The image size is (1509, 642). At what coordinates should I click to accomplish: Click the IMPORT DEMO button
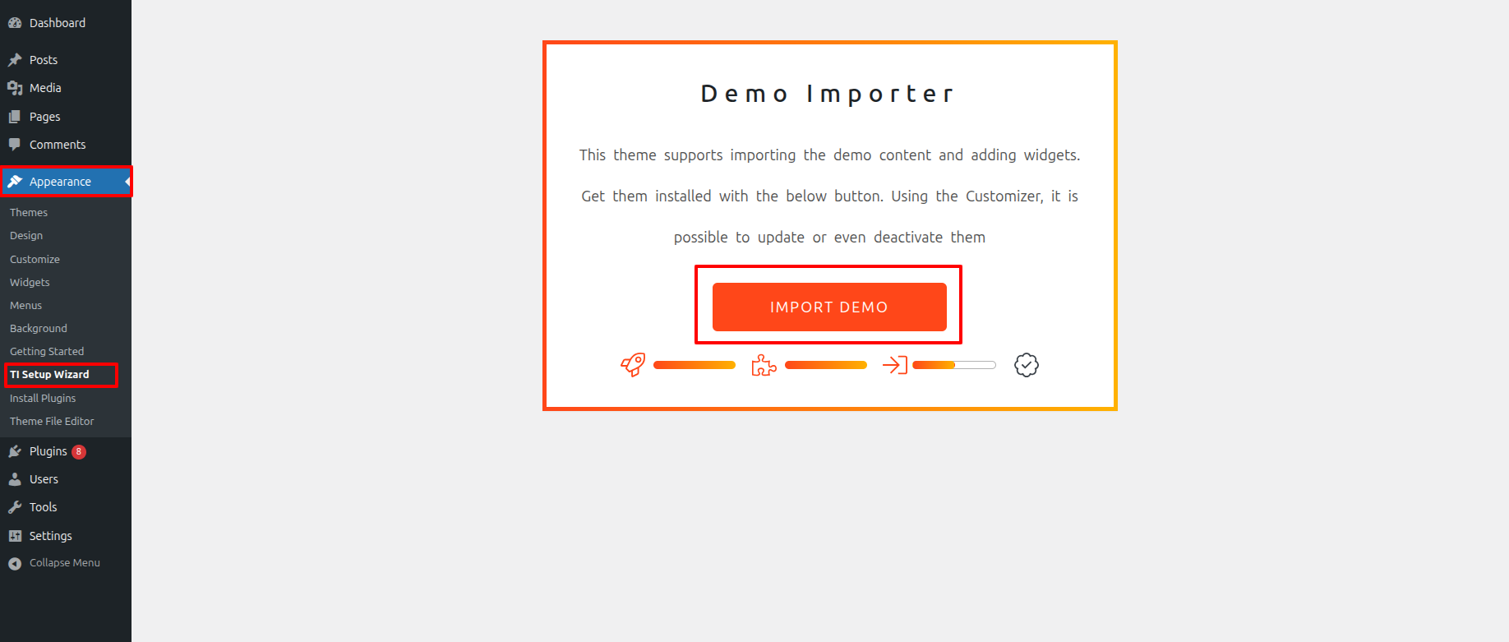829,307
